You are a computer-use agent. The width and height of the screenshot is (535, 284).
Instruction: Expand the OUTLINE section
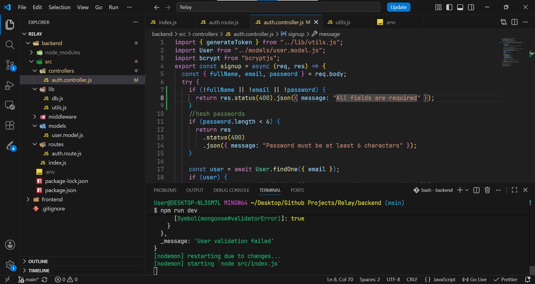(x=24, y=261)
